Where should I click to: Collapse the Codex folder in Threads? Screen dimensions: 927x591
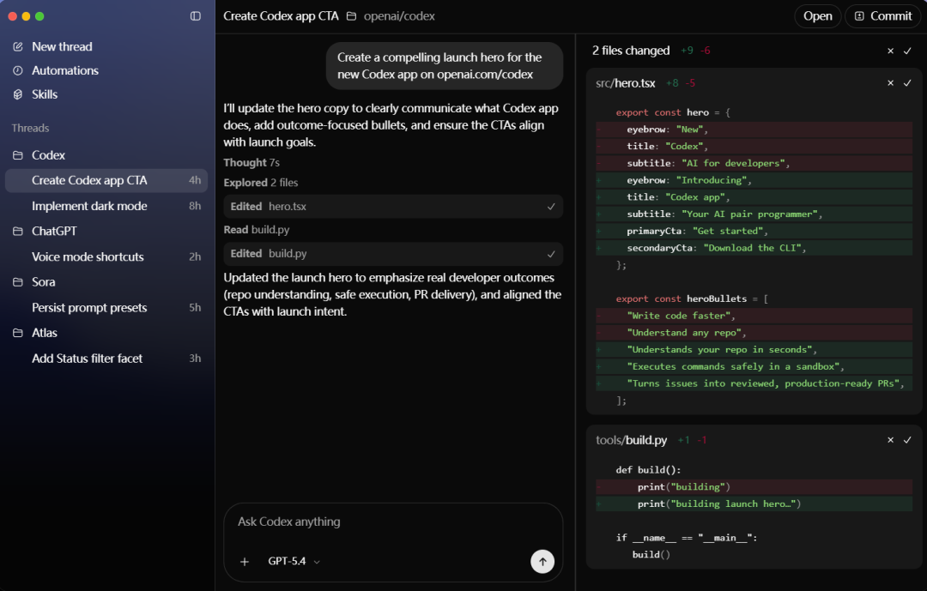pyautogui.click(x=18, y=155)
